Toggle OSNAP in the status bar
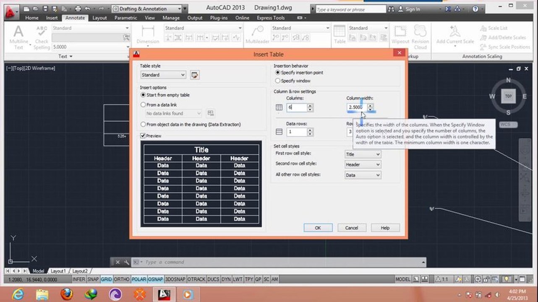The image size is (538, 302). point(156,279)
